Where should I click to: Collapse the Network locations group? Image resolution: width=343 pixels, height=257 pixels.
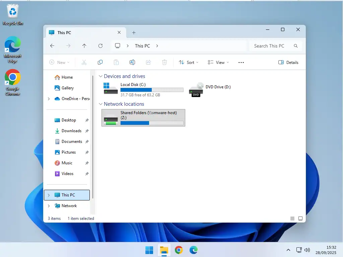(100, 104)
